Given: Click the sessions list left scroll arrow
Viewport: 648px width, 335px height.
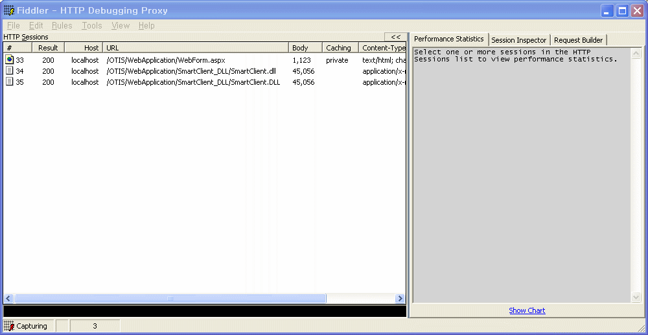Looking at the screenshot, I should [x=8, y=298].
